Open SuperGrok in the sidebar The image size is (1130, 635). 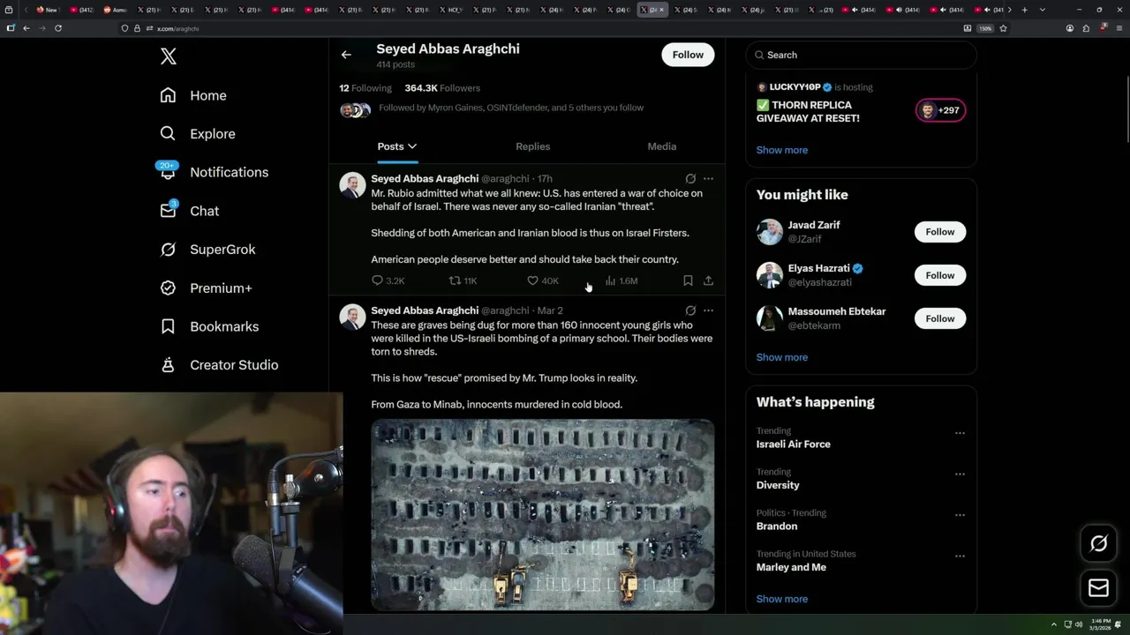(x=207, y=250)
